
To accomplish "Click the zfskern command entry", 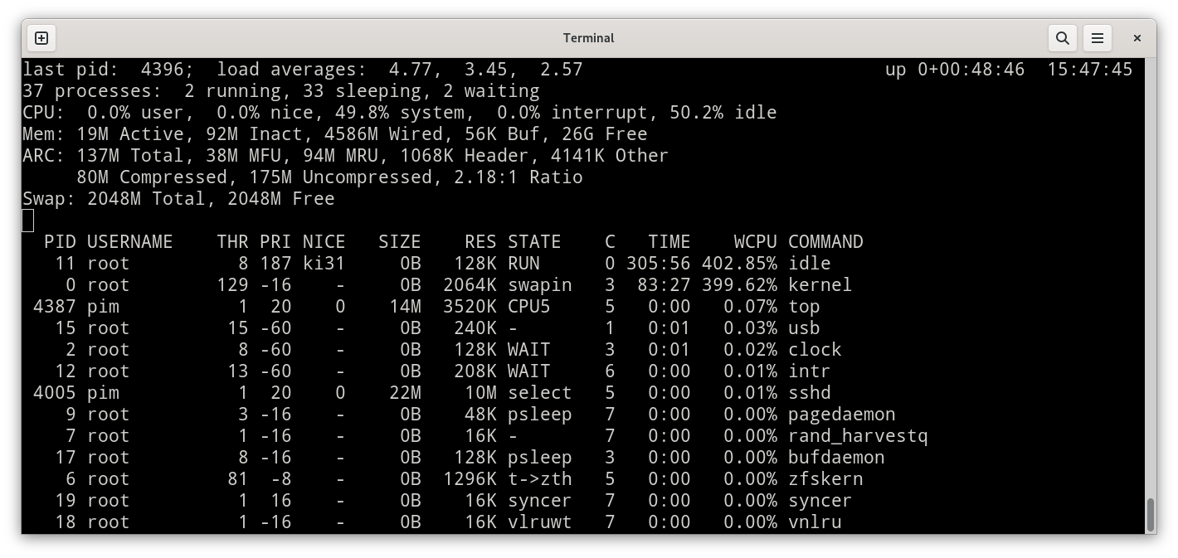I will click(x=825, y=479).
